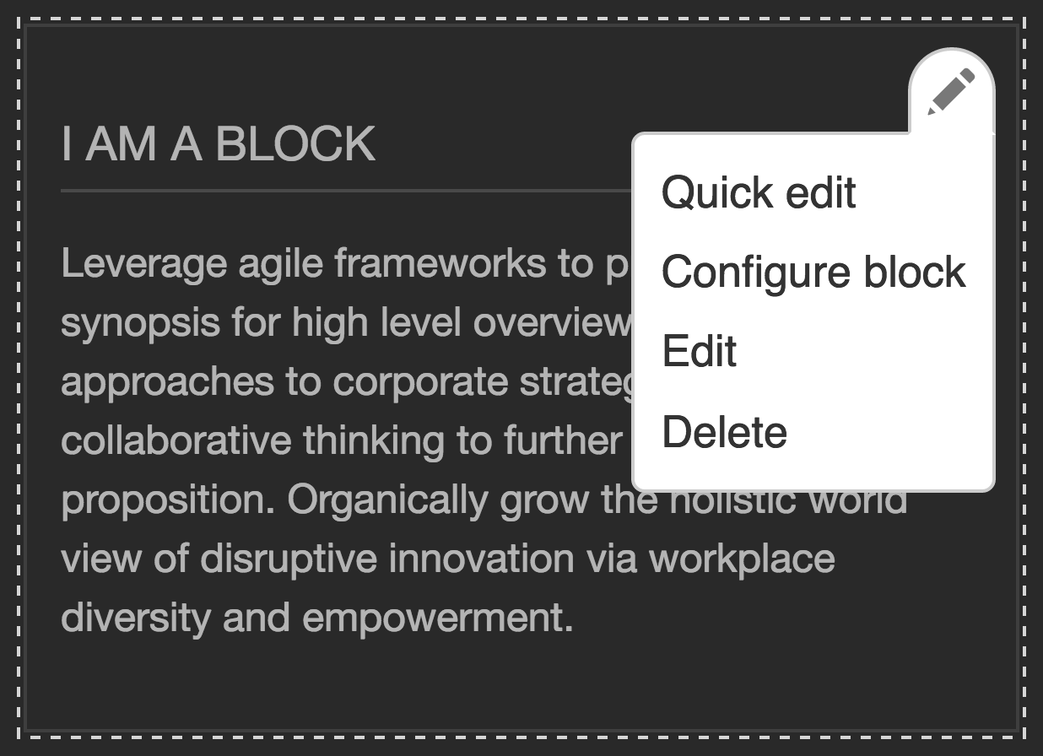Screen dimensions: 1043x756
Task: Open the Edit menu entry
Action: pos(700,351)
